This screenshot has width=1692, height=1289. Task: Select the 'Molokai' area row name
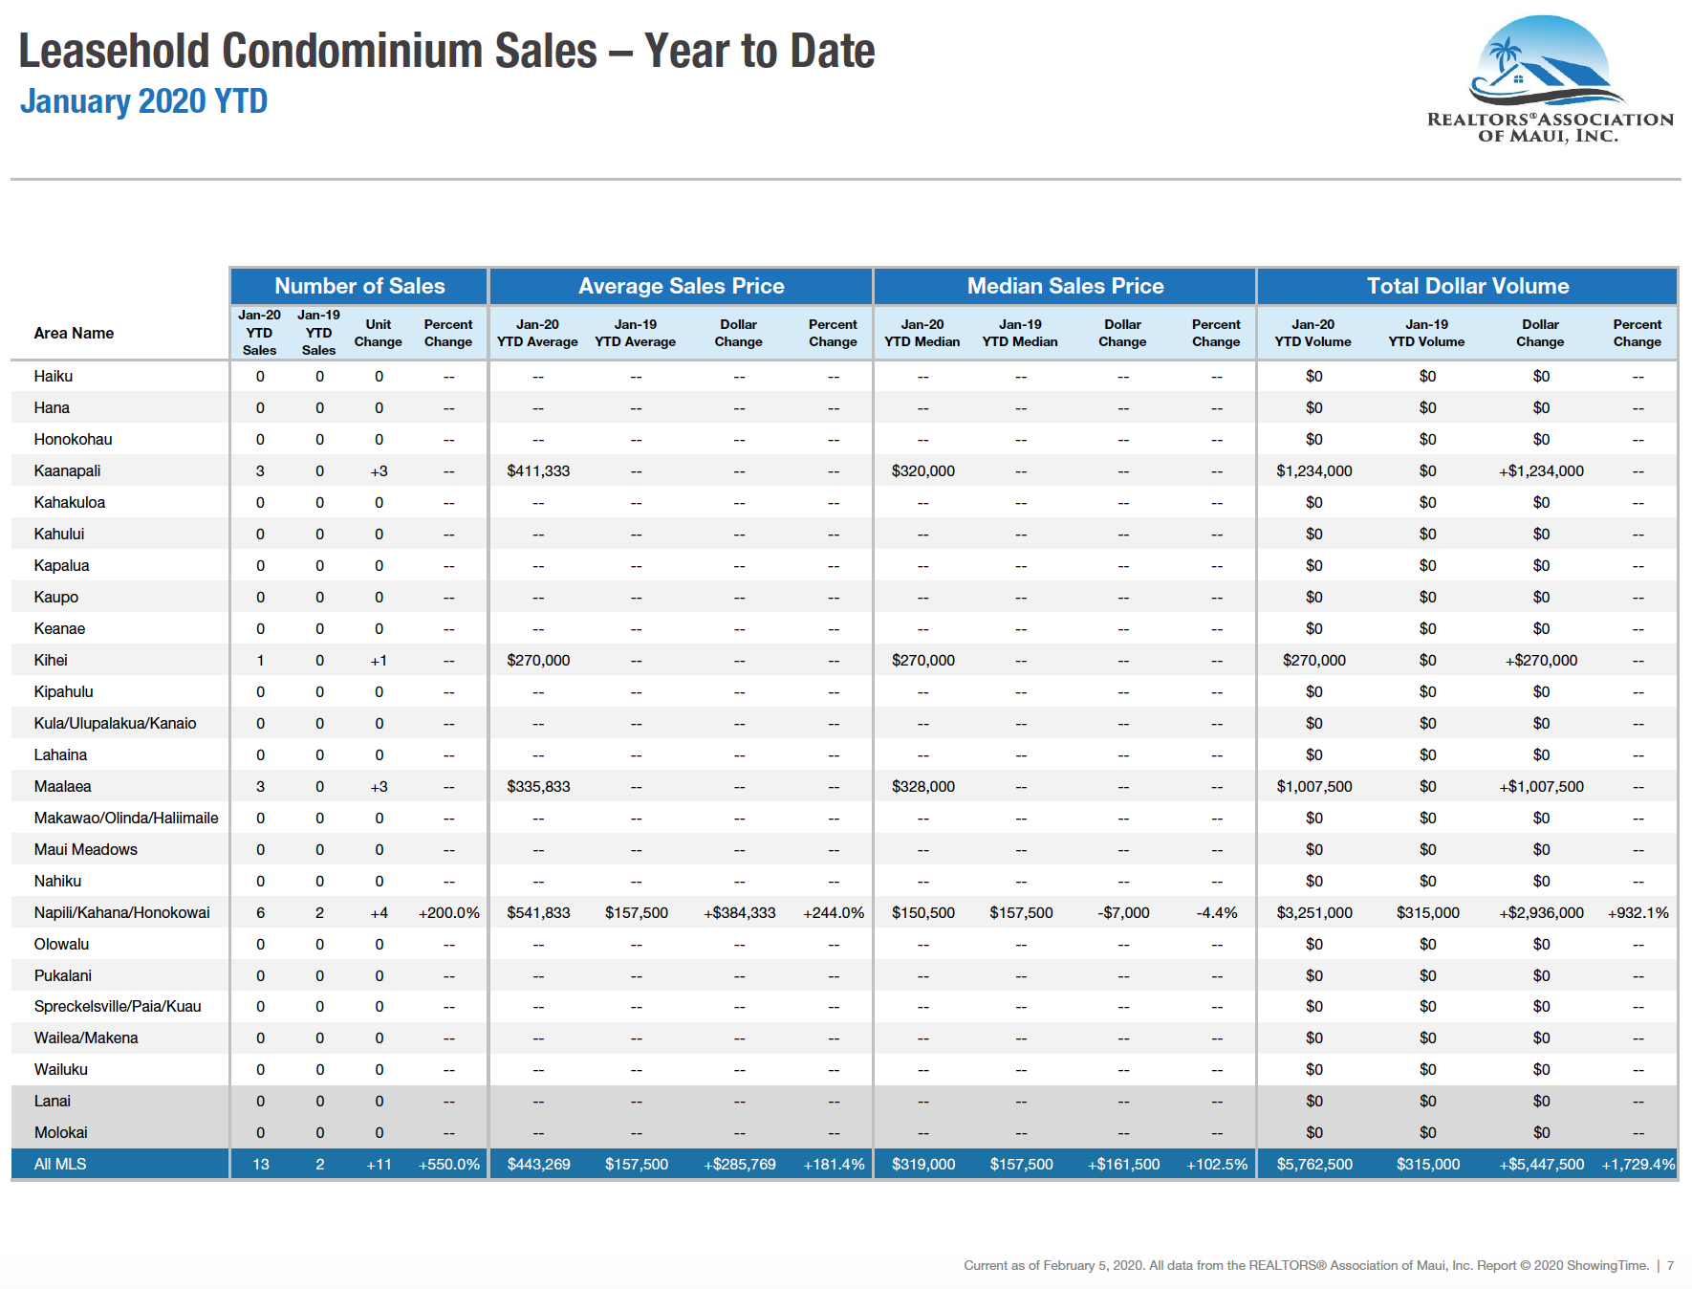(x=60, y=1132)
